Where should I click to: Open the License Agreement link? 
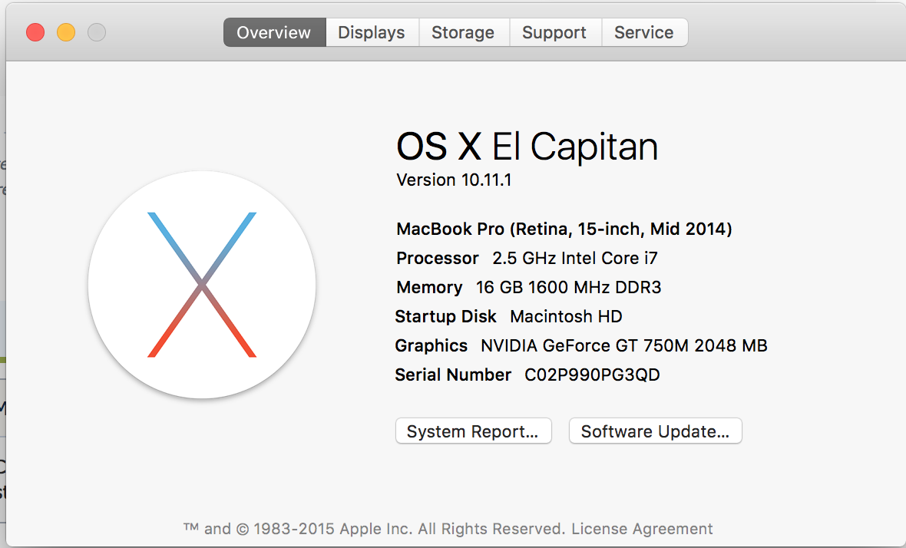pos(642,529)
